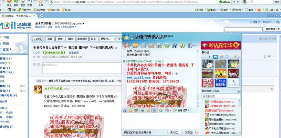Click the print icon in email header
Screen dimensions: 281x138
pyautogui.click(x=269, y=57)
